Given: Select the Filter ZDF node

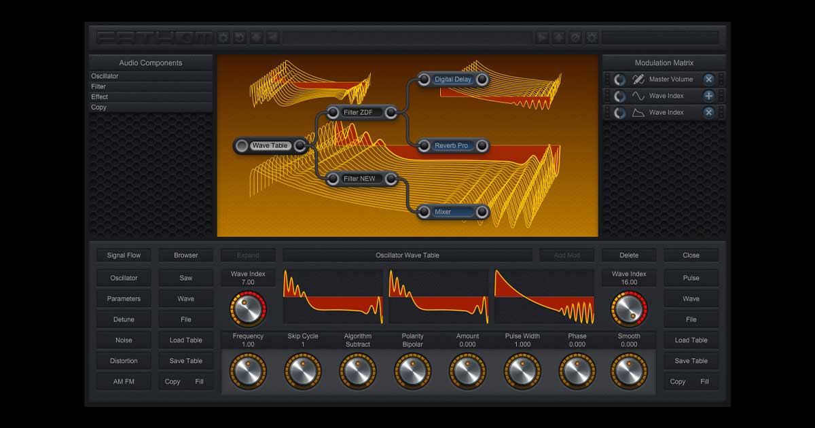Looking at the screenshot, I should [362, 113].
